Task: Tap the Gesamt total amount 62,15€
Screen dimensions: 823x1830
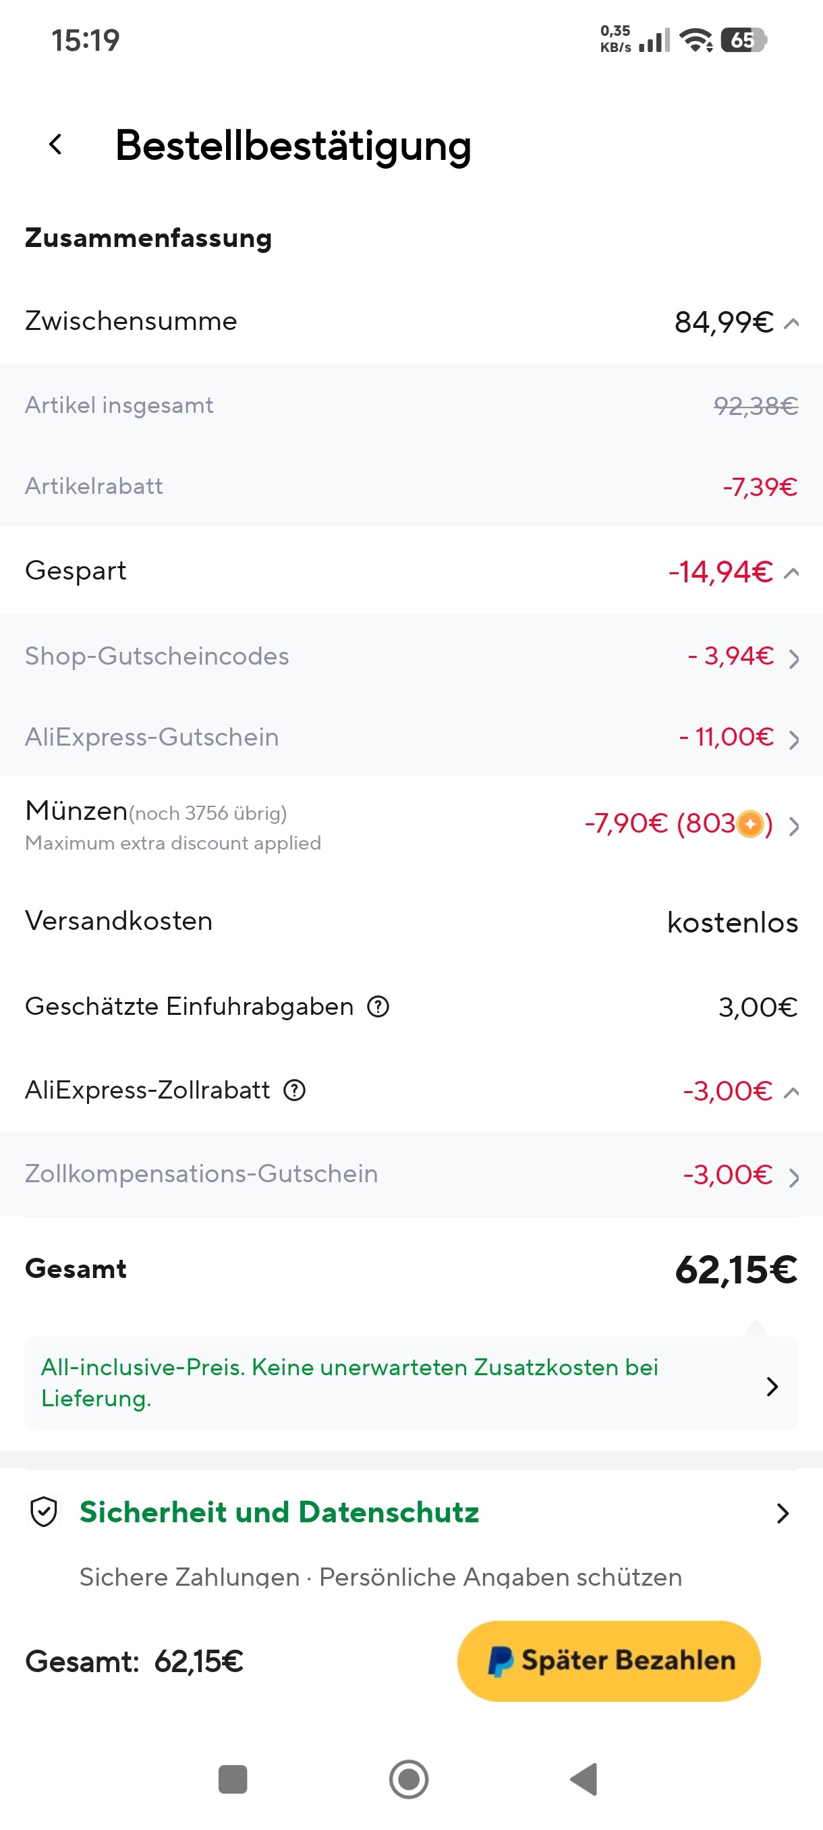Action: (736, 1269)
